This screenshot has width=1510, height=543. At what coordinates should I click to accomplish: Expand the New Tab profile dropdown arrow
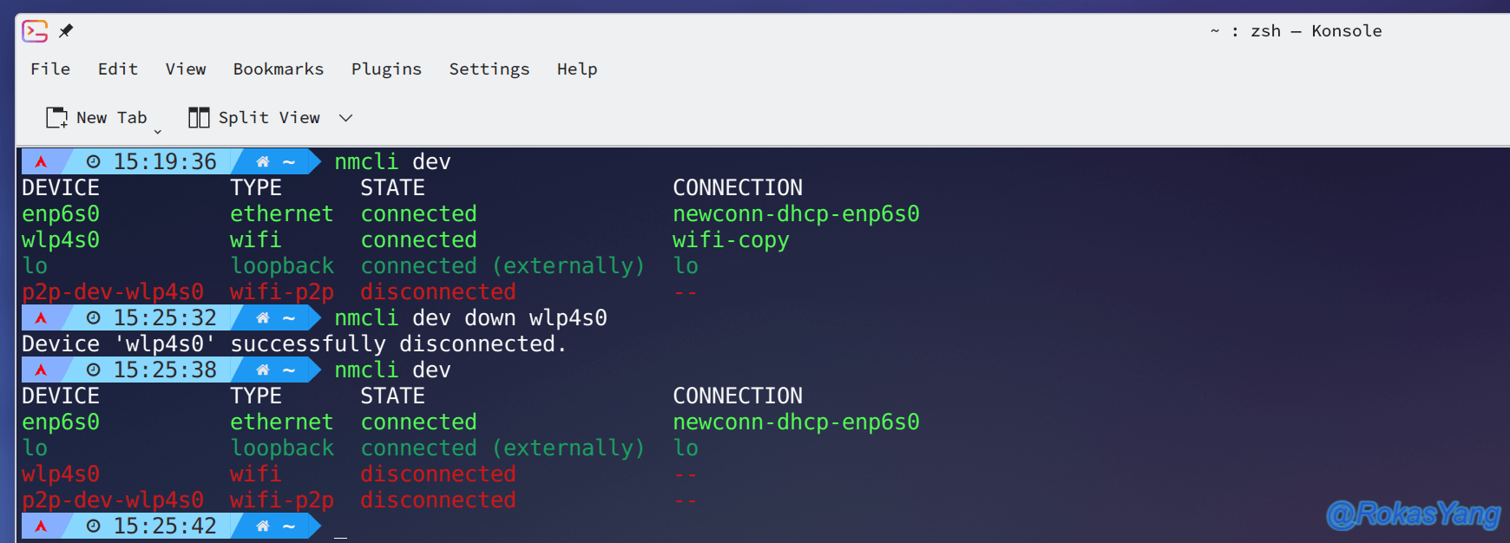[x=158, y=131]
